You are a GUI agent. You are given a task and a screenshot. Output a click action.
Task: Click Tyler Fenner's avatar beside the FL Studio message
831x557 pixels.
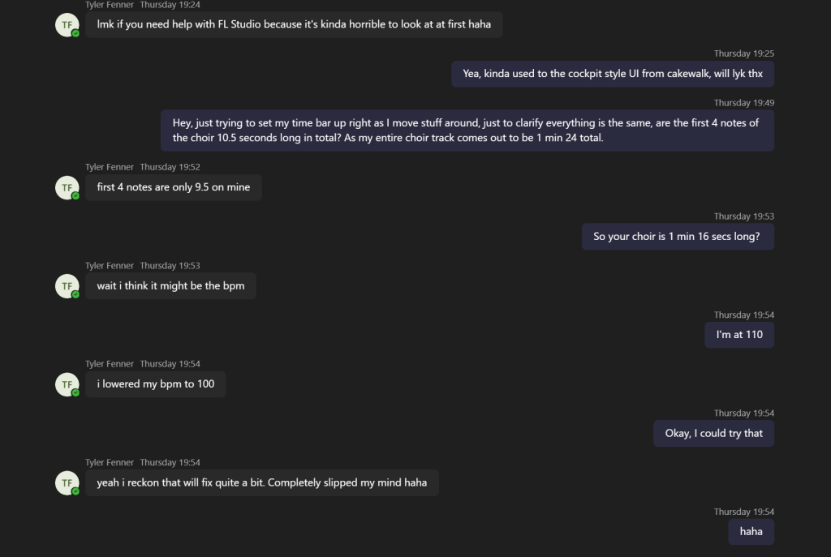click(67, 25)
